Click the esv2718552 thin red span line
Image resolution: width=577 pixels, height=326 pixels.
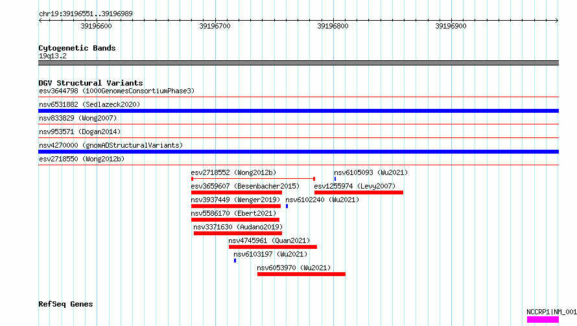click(x=253, y=179)
